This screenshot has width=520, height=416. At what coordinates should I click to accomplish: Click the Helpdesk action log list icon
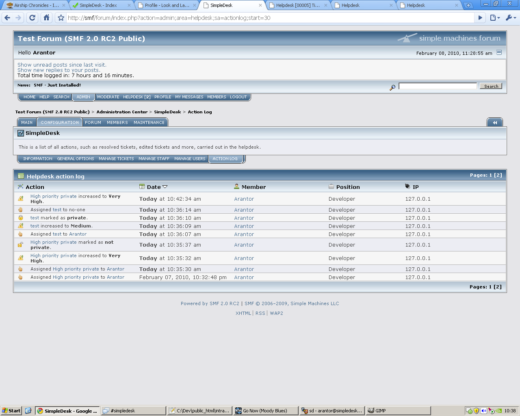pyautogui.click(x=21, y=176)
